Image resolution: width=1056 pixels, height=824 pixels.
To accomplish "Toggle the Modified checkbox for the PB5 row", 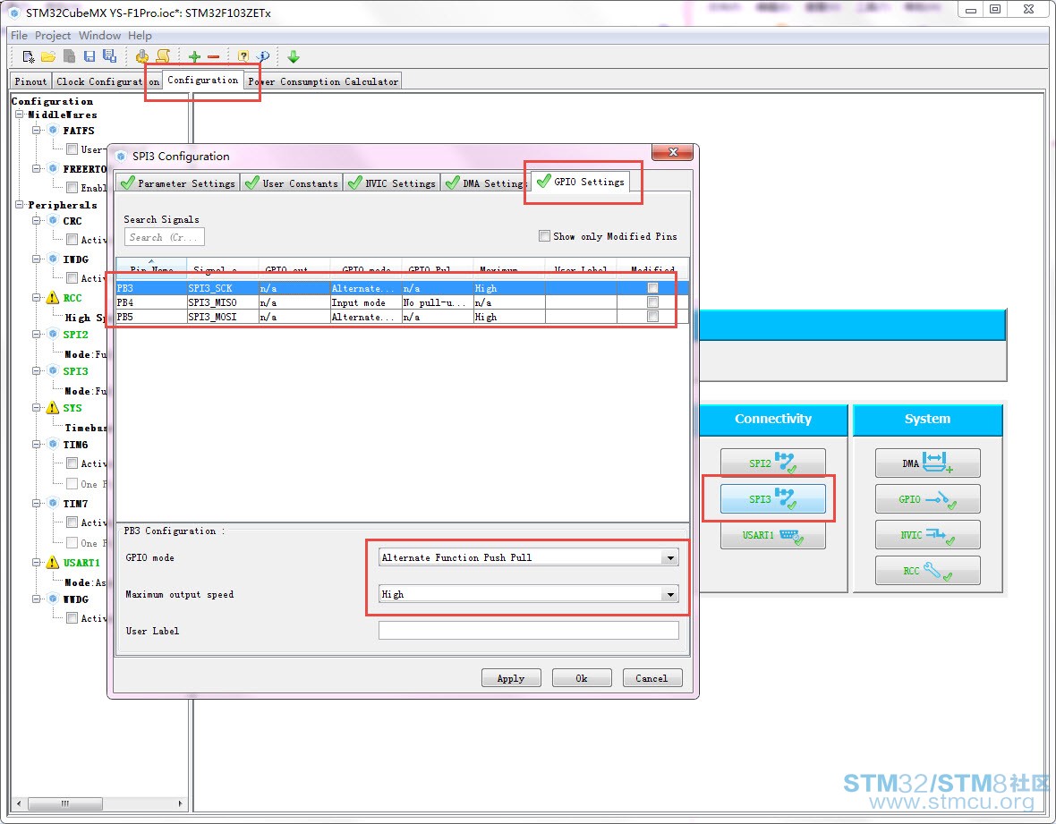I will pyautogui.click(x=652, y=317).
